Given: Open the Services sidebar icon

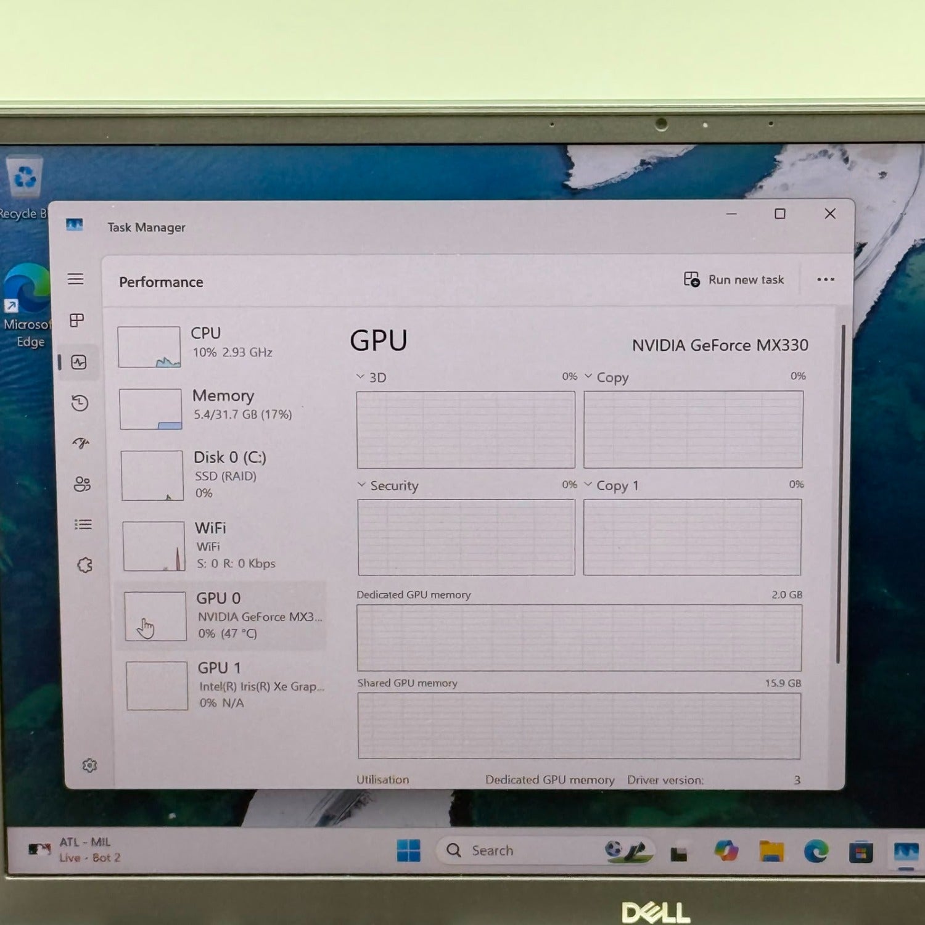Looking at the screenshot, I should pyautogui.click(x=85, y=565).
